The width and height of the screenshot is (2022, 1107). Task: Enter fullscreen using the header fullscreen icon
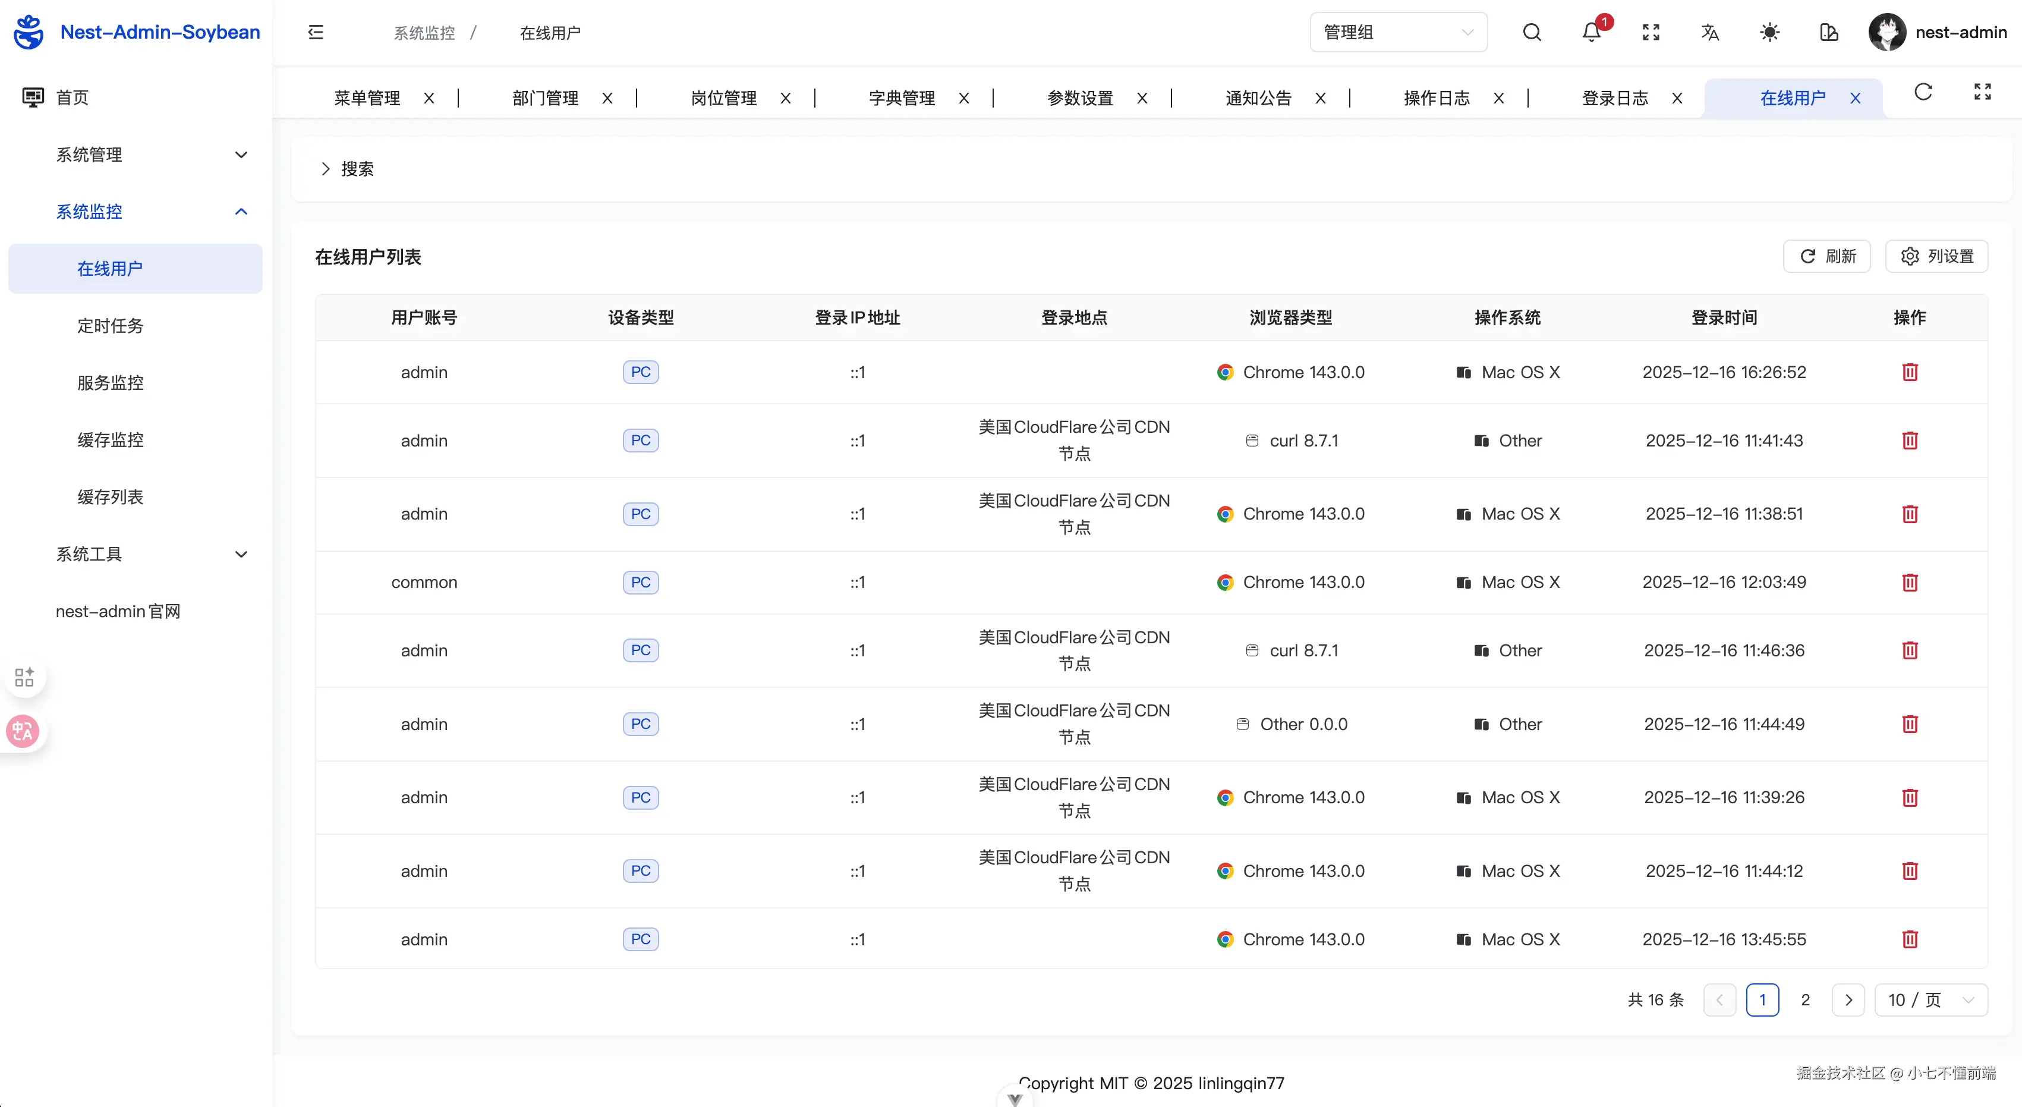(1651, 32)
